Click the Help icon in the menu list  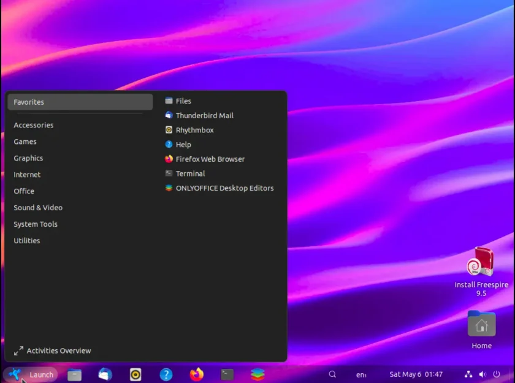coord(169,145)
